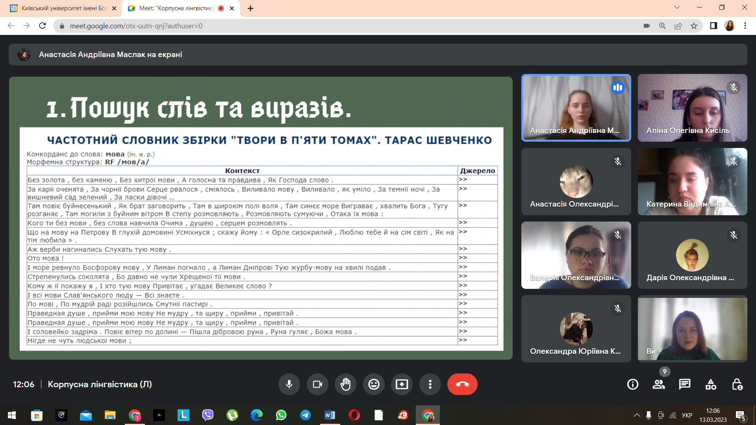Open the emoji reactions button
The width and height of the screenshot is (756, 425).
click(x=374, y=384)
